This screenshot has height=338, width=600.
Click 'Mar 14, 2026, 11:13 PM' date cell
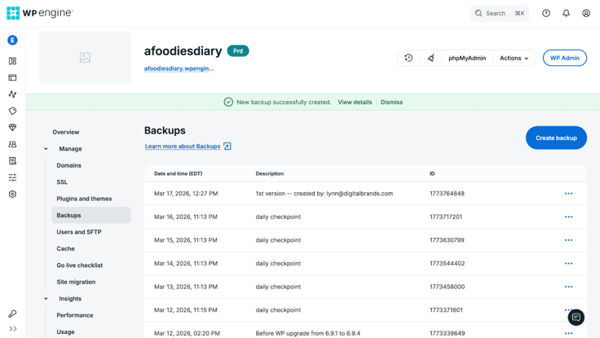(186, 263)
